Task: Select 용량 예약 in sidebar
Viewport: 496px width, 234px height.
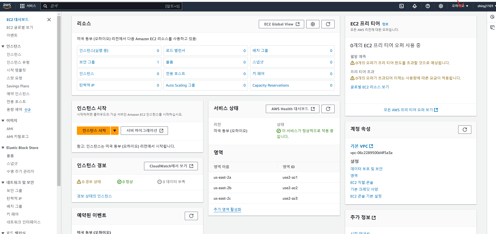Action: tap(14, 110)
